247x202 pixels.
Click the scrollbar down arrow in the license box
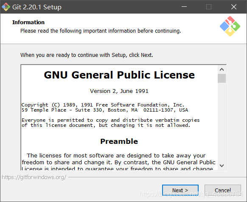(x=222, y=166)
